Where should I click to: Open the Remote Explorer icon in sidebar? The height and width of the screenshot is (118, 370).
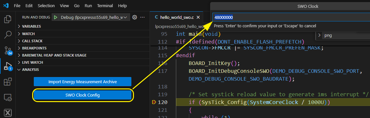(x=8, y=98)
